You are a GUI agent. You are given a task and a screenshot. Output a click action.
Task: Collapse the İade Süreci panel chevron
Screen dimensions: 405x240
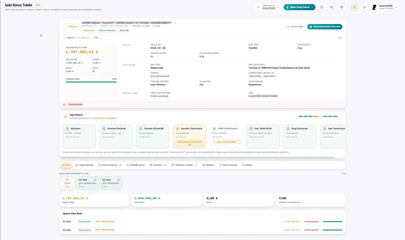[x=341, y=117]
